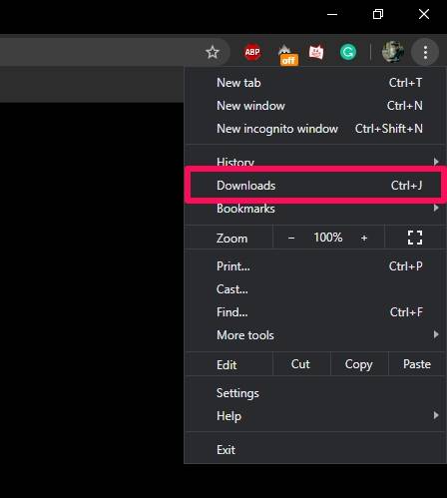Expand the Help submenu
The width and height of the screenshot is (447, 498).
coord(314,416)
